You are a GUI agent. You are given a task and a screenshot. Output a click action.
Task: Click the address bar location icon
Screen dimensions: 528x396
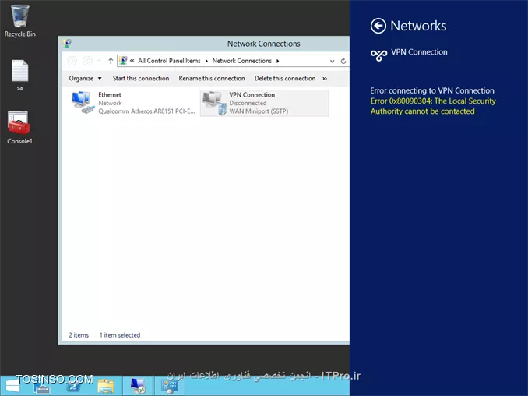[x=123, y=61]
